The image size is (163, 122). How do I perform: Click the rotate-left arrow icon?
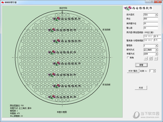pyautogui.click(x=146, y=58)
